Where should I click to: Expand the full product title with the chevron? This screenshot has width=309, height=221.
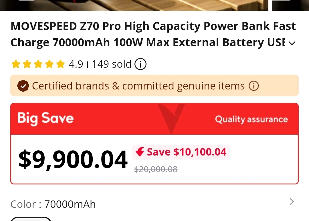click(x=292, y=43)
